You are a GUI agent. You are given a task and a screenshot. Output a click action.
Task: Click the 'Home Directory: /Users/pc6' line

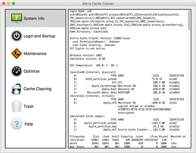(x=89, y=32)
